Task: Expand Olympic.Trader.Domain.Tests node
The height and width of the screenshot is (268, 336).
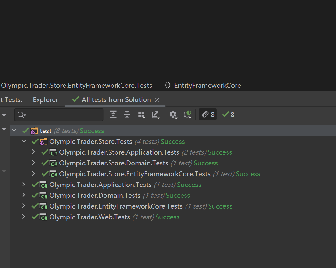Action: (x=23, y=195)
